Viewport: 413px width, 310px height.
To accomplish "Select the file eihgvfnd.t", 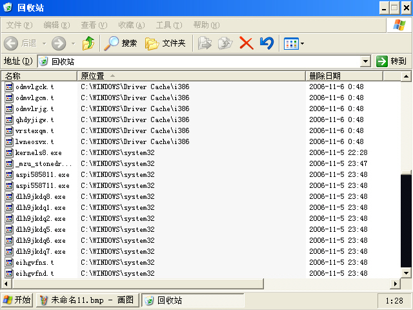I will pos(34,273).
